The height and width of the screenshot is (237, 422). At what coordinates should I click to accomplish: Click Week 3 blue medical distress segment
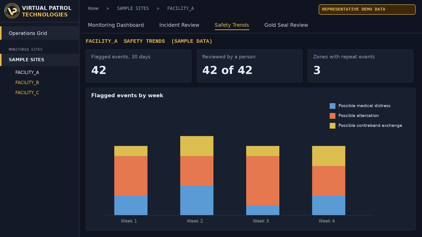(x=263, y=210)
